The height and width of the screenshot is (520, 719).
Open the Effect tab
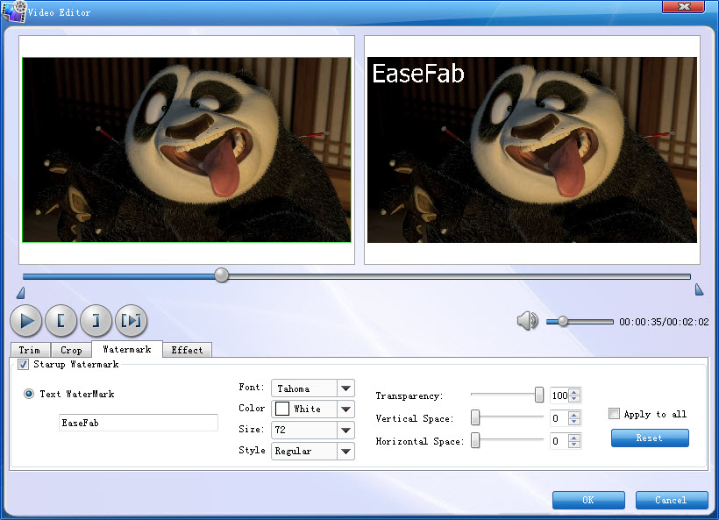click(x=187, y=350)
